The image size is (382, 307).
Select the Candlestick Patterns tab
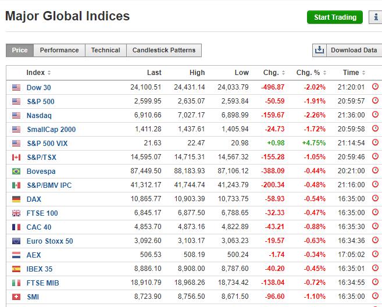point(165,51)
